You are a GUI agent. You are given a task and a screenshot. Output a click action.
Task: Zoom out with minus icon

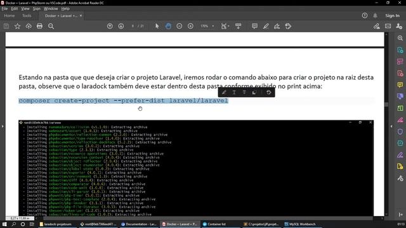(179, 26)
